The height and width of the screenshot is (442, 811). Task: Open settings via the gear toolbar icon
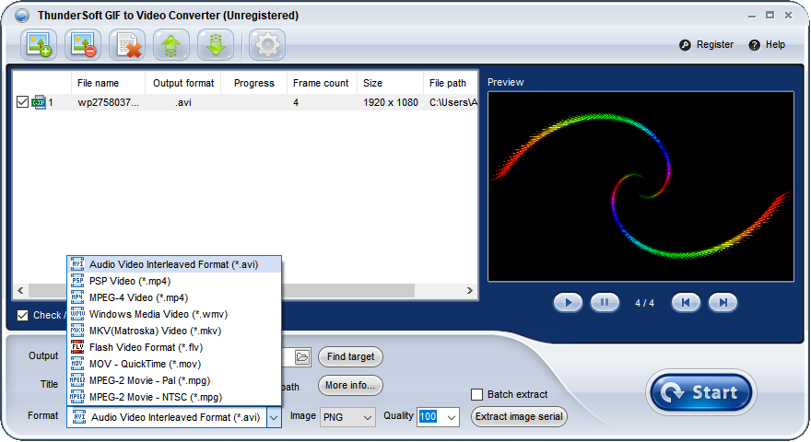pos(267,45)
